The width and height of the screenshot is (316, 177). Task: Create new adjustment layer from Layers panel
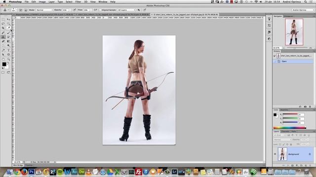(x=297, y=166)
